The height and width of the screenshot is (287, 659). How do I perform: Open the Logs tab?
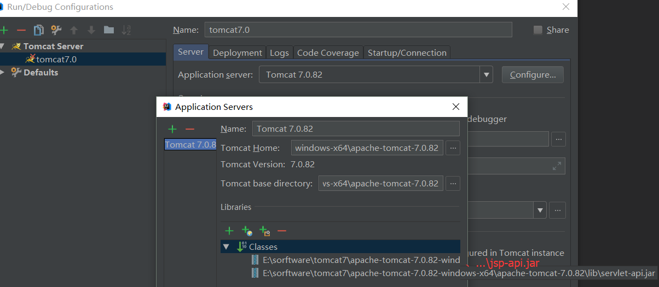click(279, 52)
